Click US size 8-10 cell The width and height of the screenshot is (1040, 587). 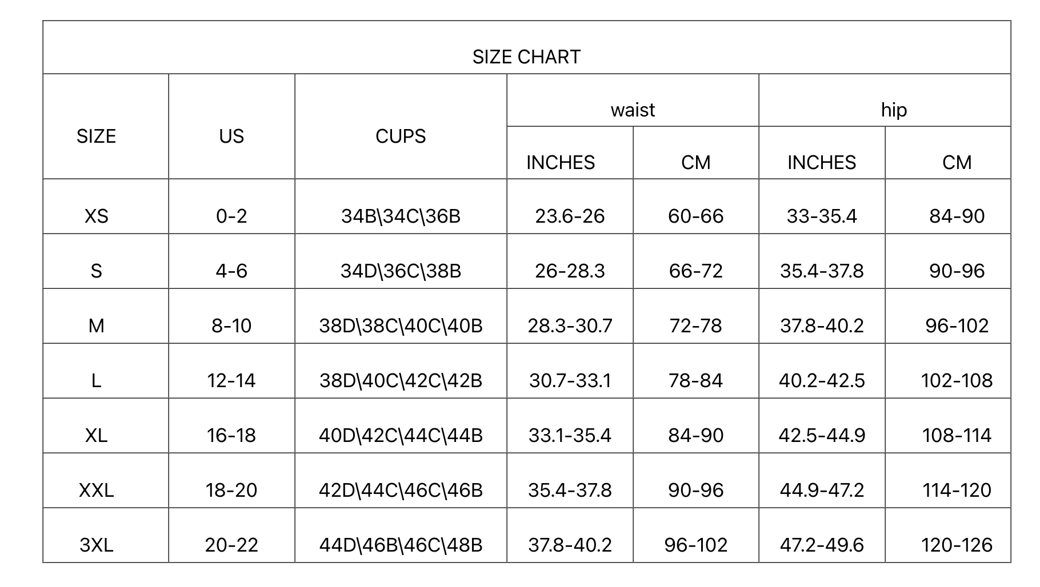click(x=231, y=325)
